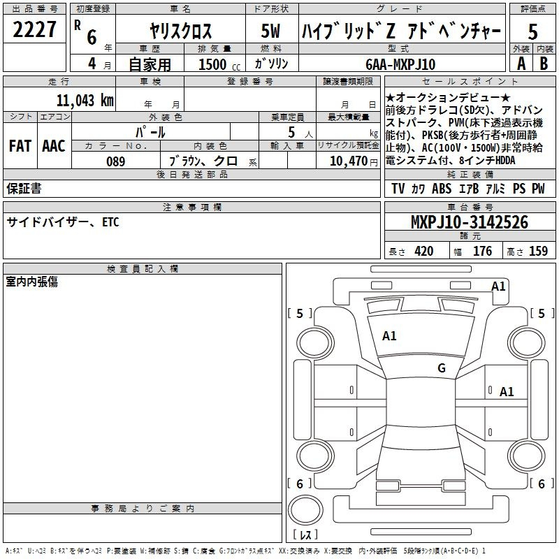Click the overall evaluation score 5
This screenshot has height=559, width=559.
(x=532, y=31)
